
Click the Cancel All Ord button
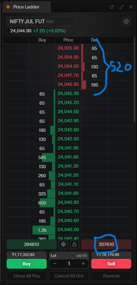[x=69, y=276]
